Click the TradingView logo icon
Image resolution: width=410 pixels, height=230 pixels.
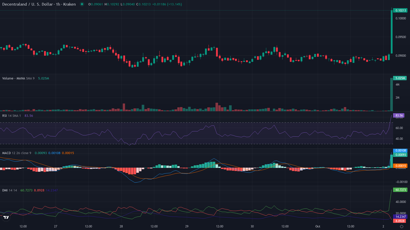pos(6,217)
